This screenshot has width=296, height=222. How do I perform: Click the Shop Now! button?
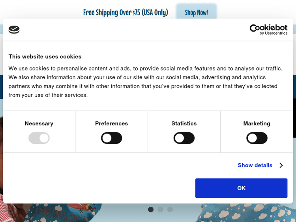pyautogui.click(x=196, y=12)
